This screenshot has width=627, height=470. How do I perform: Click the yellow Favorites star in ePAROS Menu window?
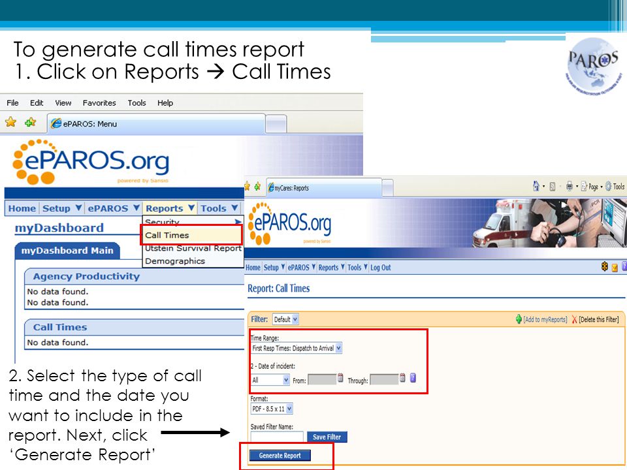(10, 122)
